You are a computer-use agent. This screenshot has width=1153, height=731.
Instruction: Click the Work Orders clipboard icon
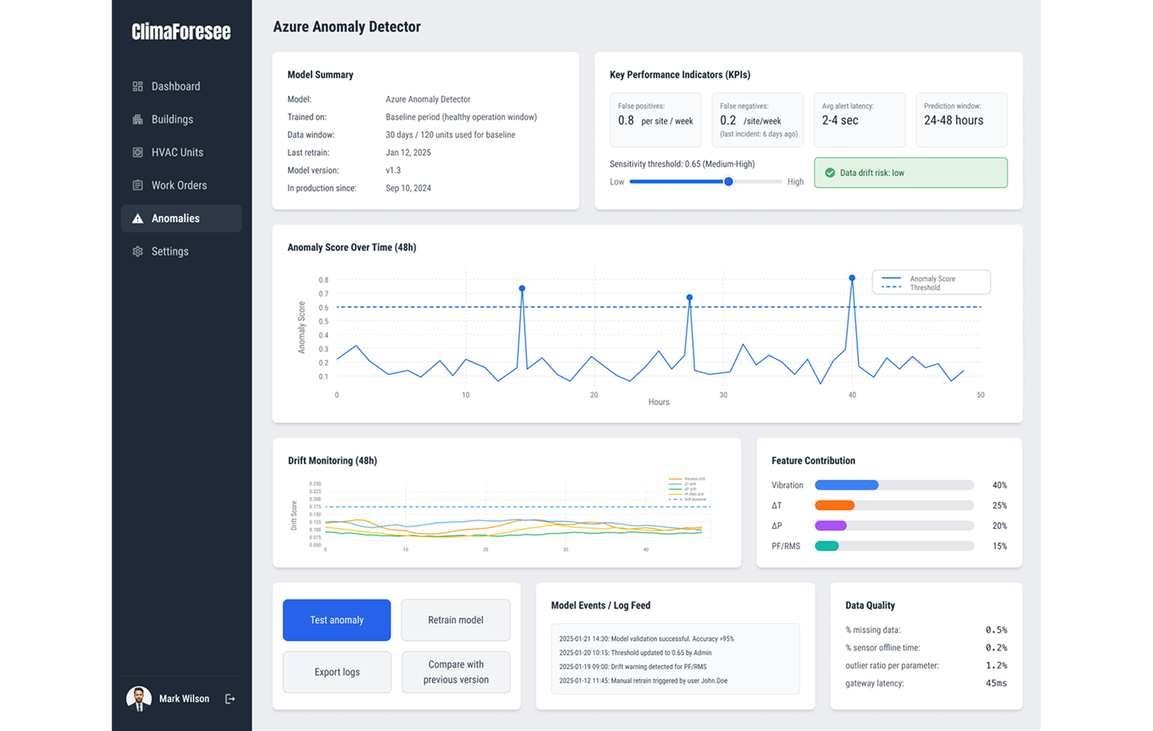pos(137,185)
